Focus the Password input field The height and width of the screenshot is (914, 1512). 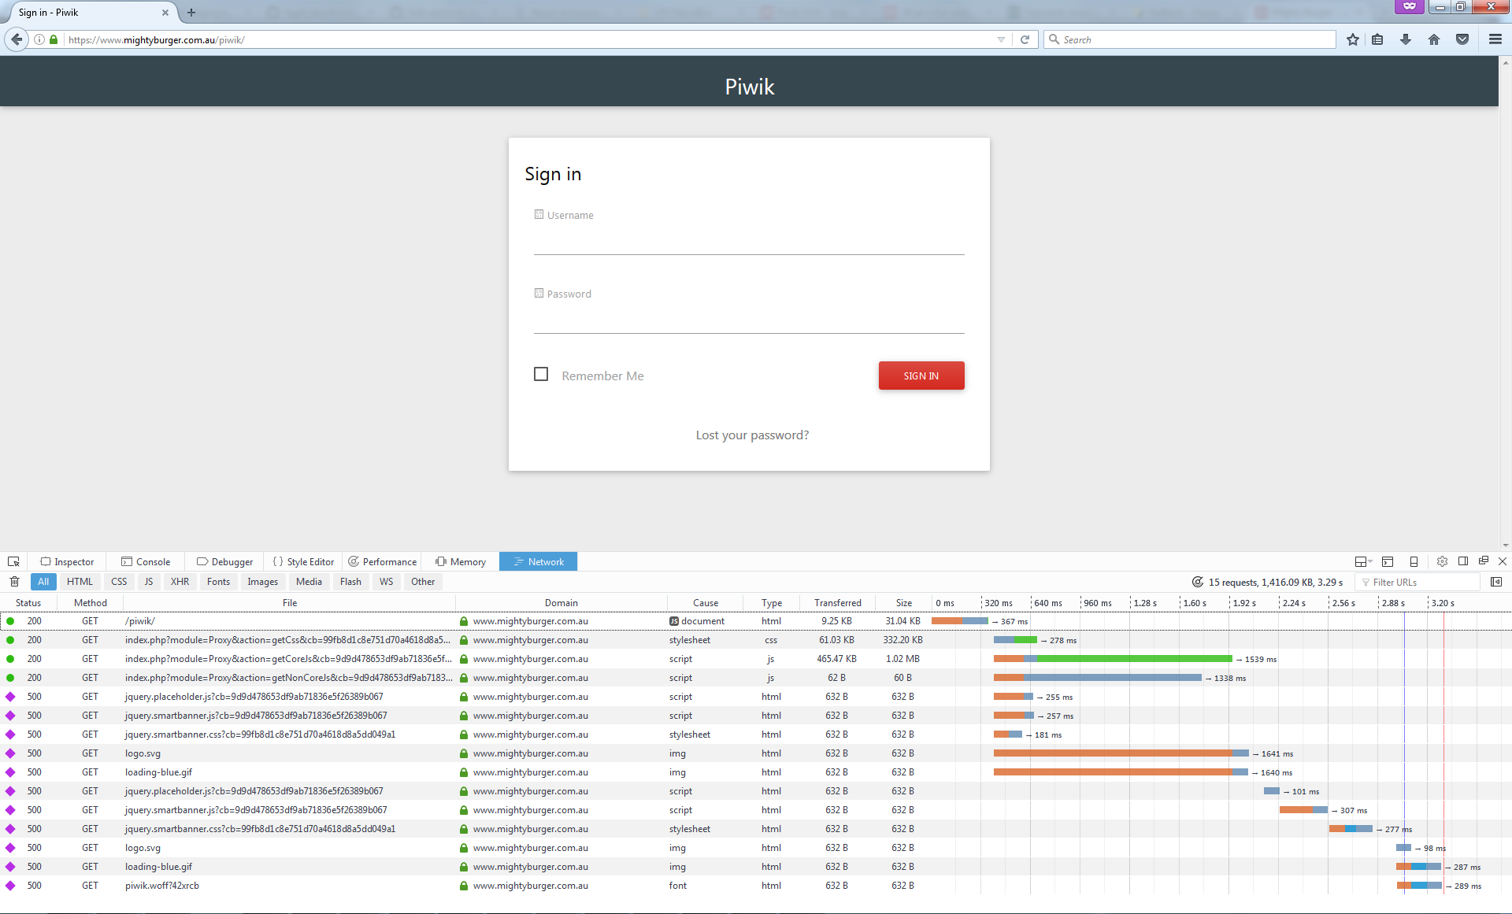(749, 318)
